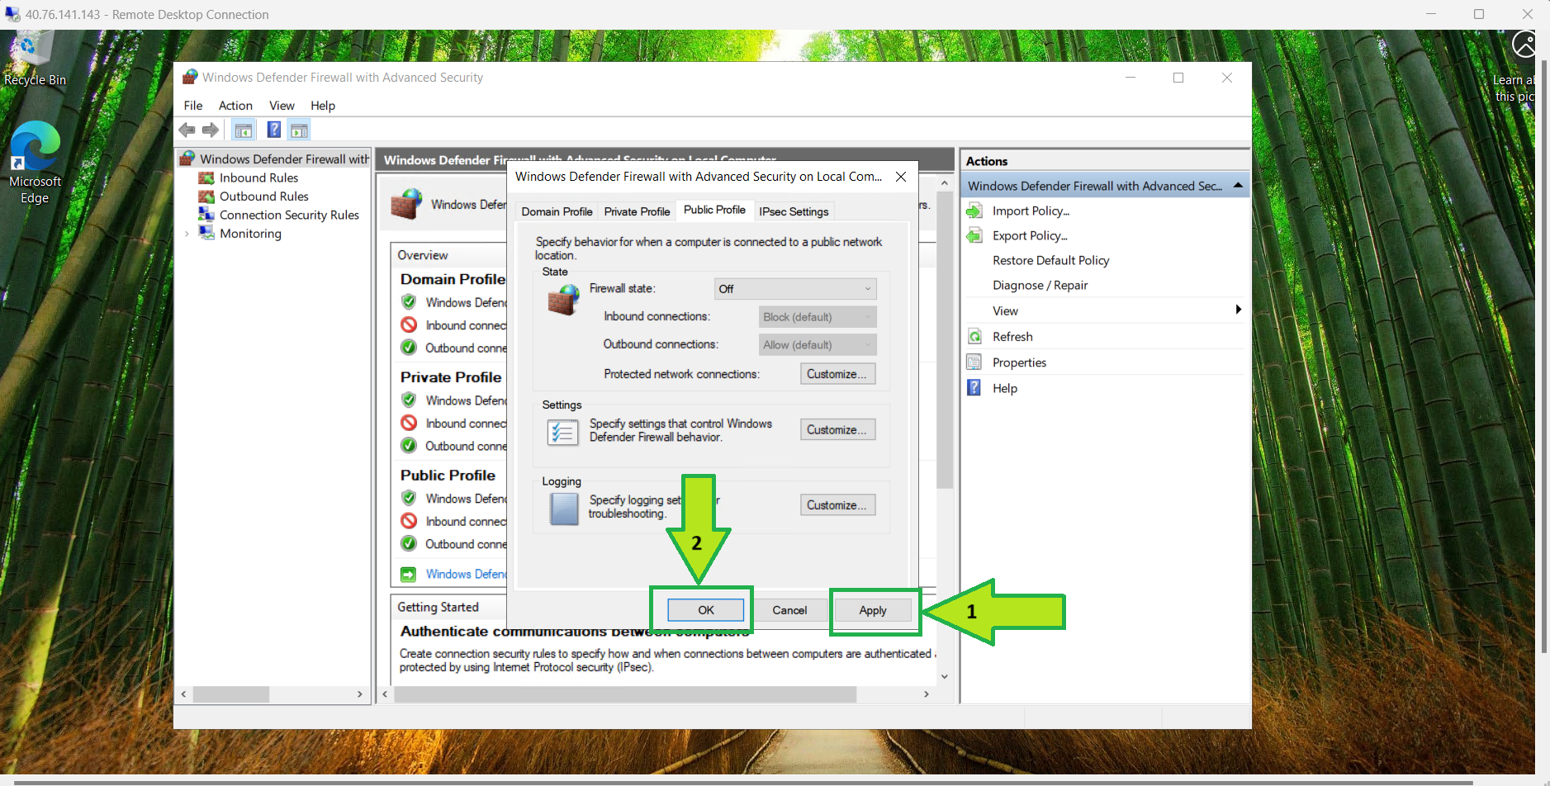Select Connection Security Rules in tree
This screenshot has height=786, width=1550.
[x=289, y=215]
